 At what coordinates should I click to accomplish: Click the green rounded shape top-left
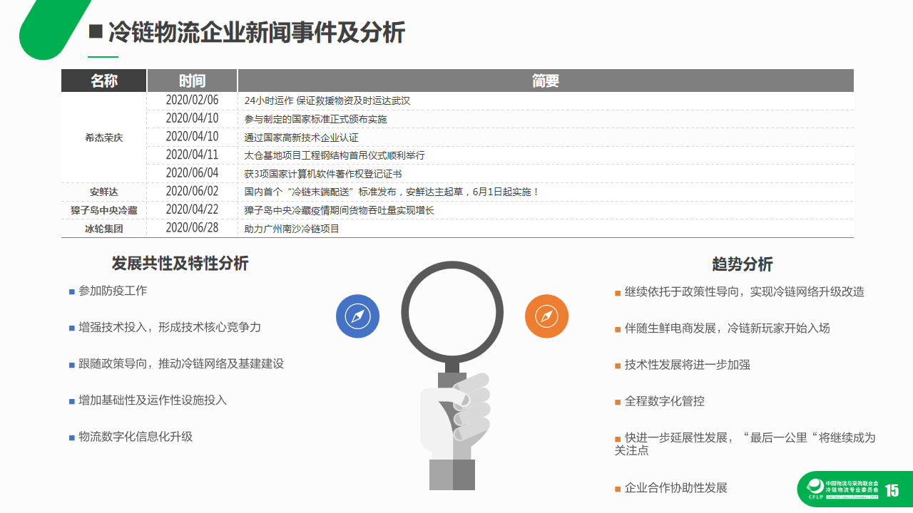(50, 28)
